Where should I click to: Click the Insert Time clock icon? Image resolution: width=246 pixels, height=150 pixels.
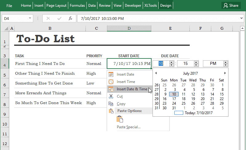pos(111,82)
